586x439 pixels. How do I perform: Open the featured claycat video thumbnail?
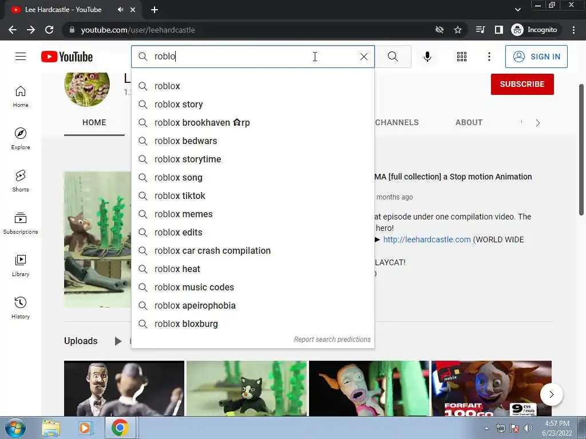click(97, 240)
